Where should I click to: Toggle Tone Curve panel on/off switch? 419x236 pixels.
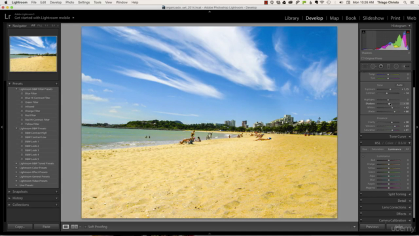pos(361,136)
